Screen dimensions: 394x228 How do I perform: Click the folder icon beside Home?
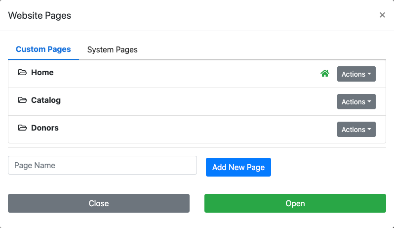coord(22,73)
